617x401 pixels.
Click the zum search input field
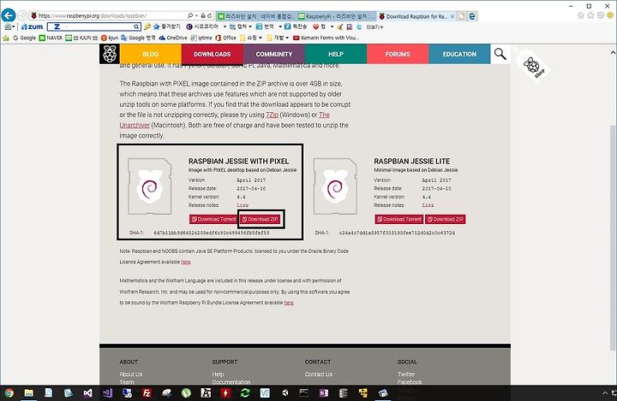click(94, 27)
